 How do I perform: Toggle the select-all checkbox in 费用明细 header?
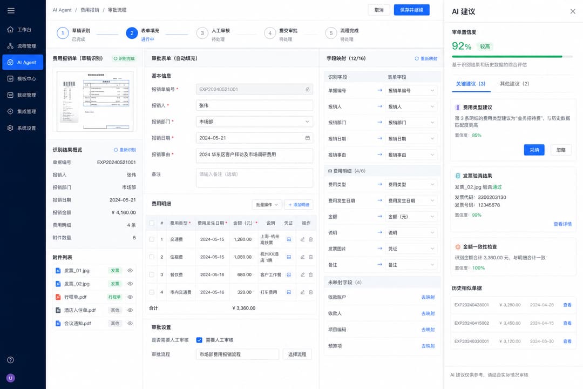click(x=152, y=223)
